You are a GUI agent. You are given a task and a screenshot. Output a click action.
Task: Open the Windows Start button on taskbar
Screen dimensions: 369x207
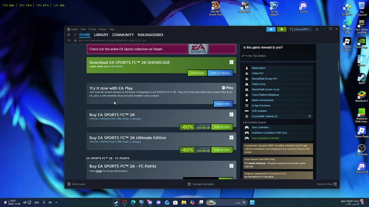click(252, 202)
